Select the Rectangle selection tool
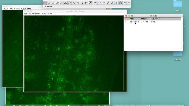The height and width of the screenshot is (106, 189). coord(45,3)
